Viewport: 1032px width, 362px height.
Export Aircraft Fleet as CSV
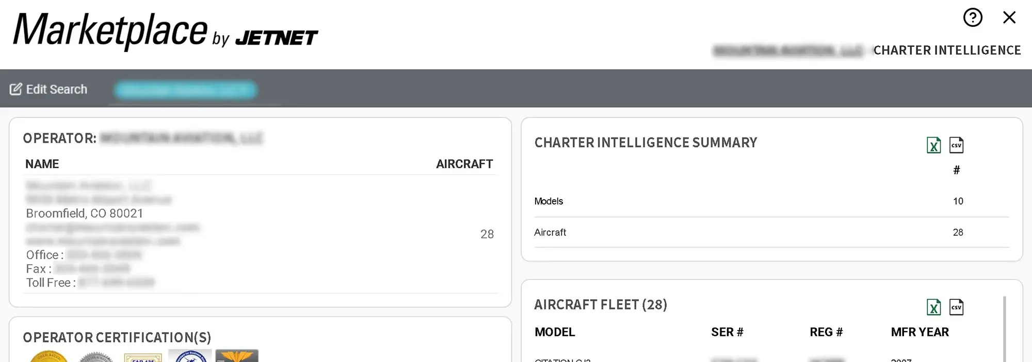pos(957,307)
